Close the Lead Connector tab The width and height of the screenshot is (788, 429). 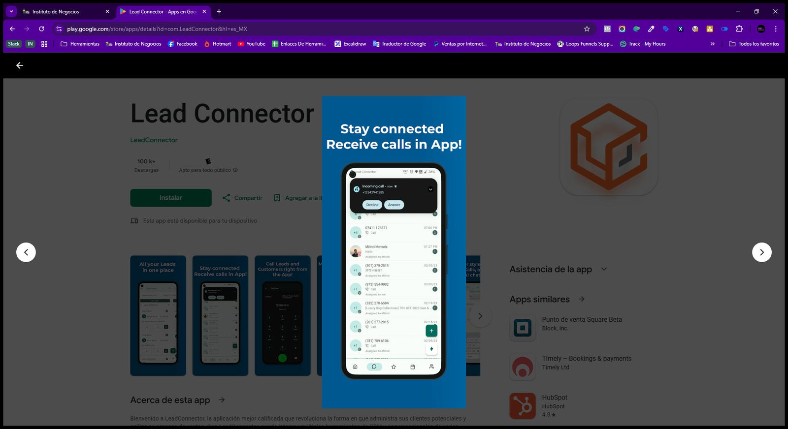coord(204,11)
